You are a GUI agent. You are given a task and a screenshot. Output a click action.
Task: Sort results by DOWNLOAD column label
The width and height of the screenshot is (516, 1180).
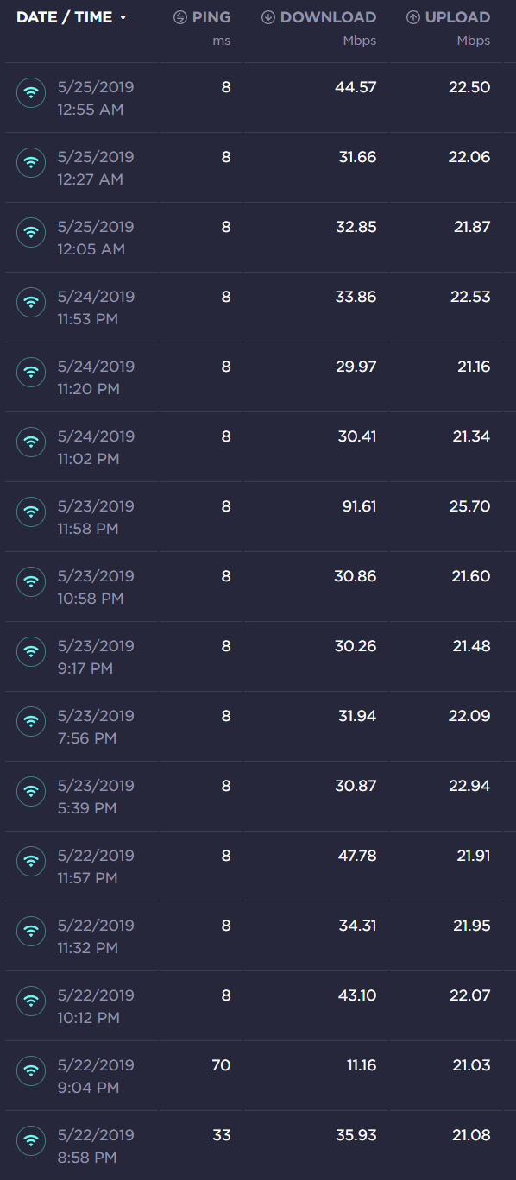click(x=329, y=17)
